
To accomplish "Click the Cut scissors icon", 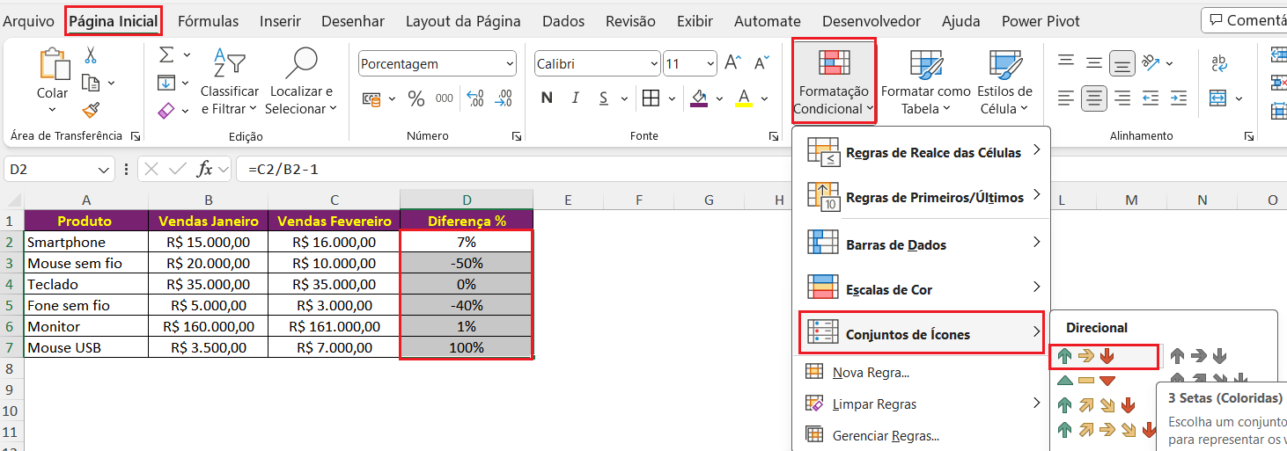I will pyautogui.click(x=90, y=55).
